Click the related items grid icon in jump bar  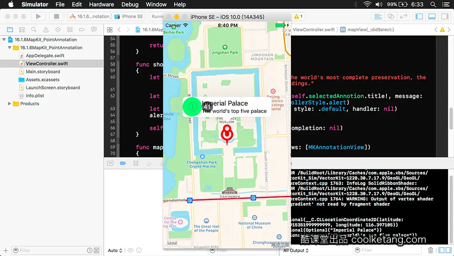(x=110, y=30)
